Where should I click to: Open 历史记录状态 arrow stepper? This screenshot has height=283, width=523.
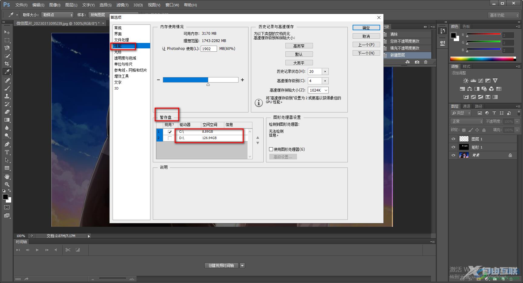tap(325, 72)
